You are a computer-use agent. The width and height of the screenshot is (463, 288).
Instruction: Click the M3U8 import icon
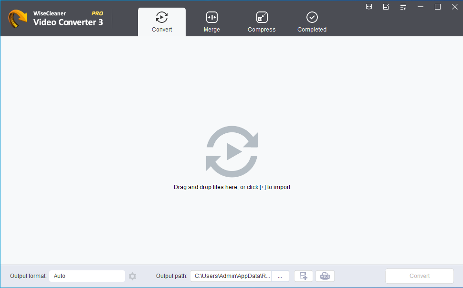[325, 276]
